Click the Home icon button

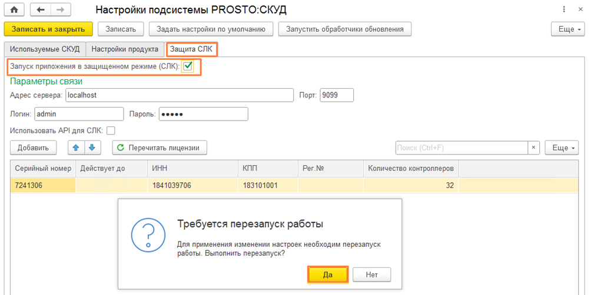[x=14, y=10]
